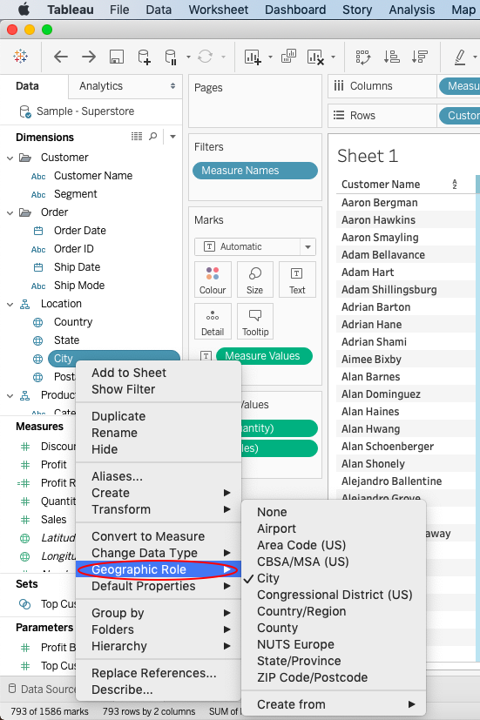The height and width of the screenshot is (720, 480).
Task: Click the globe icon next to Country
Action: [38, 322]
